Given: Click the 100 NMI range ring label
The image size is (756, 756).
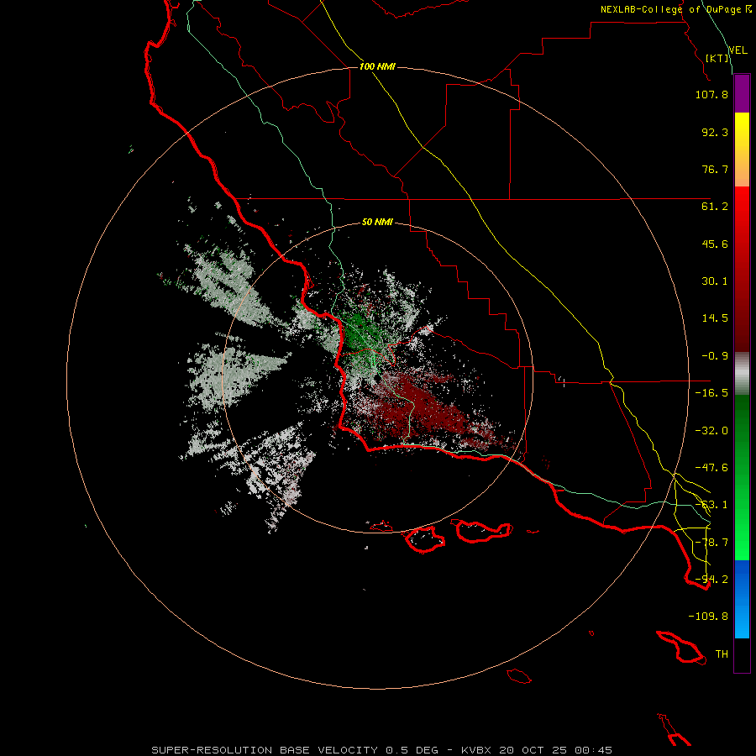Looking at the screenshot, I should click(377, 66).
